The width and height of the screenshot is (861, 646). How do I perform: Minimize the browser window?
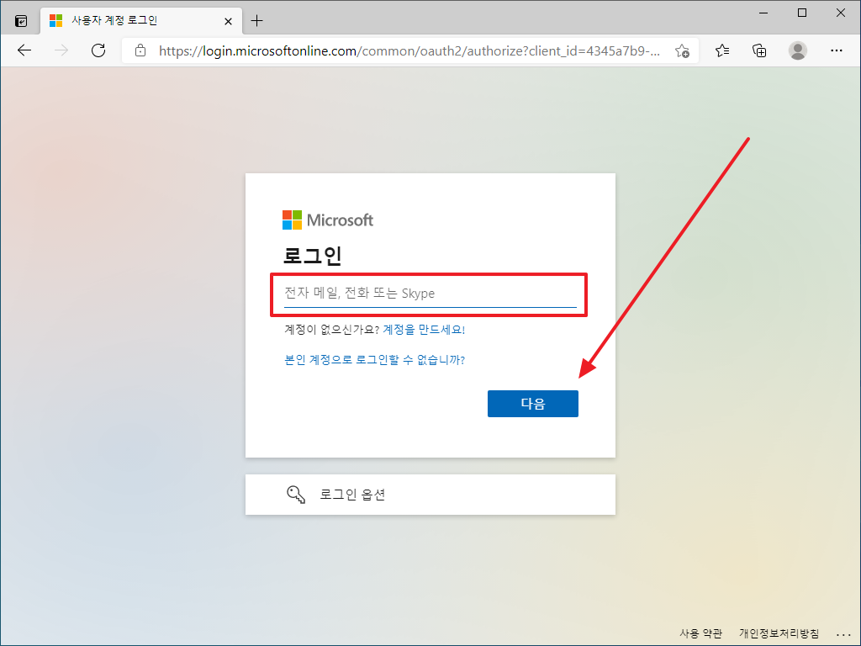(763, 13)
